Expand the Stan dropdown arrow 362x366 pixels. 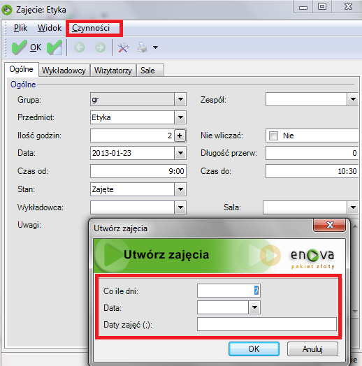[x=180, y=189]
